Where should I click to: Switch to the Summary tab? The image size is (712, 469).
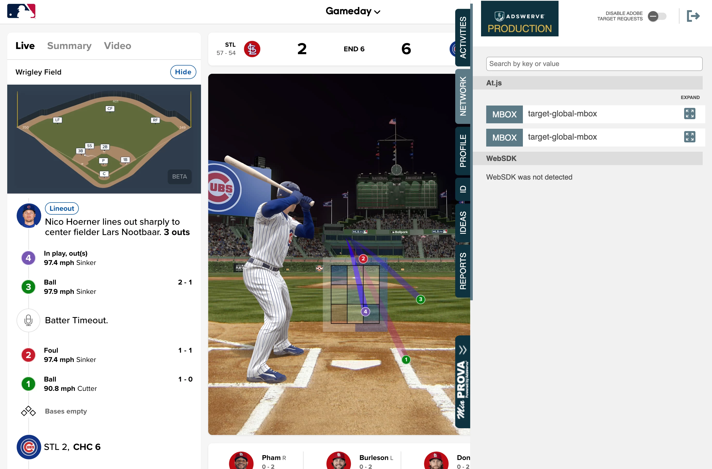(x=69, y=46)
